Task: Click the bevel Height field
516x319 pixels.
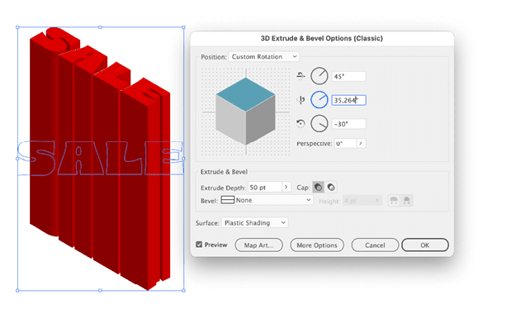Action: [x=358, y=201]
